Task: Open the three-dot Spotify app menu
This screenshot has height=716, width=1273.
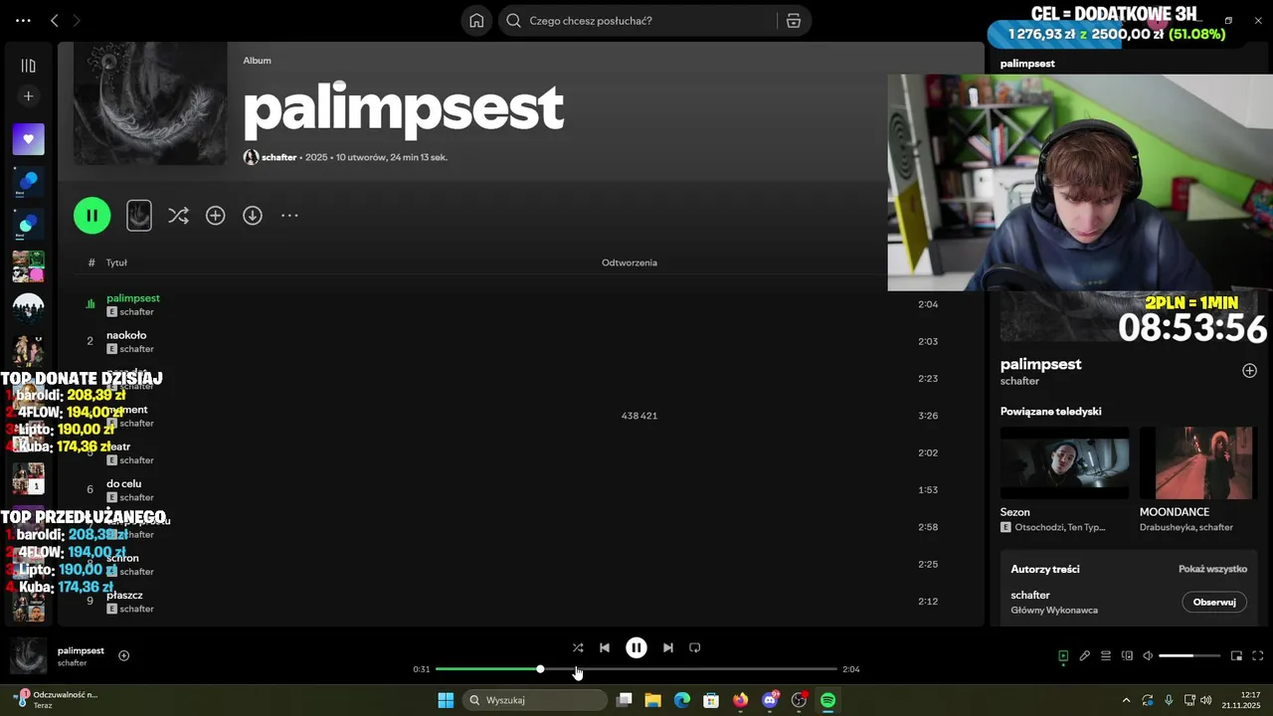Action: coord(23,20)
